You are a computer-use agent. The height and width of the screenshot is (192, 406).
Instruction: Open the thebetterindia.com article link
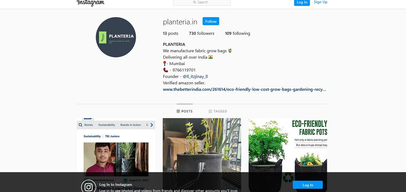click(244, 89)
